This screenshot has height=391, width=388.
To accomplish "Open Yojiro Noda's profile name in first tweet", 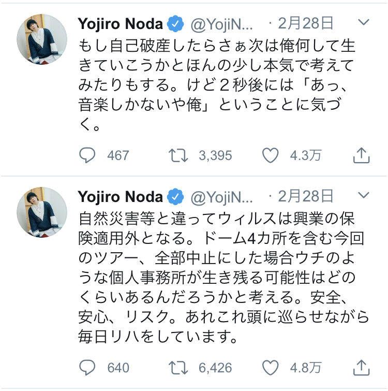I will pos(121,24).
